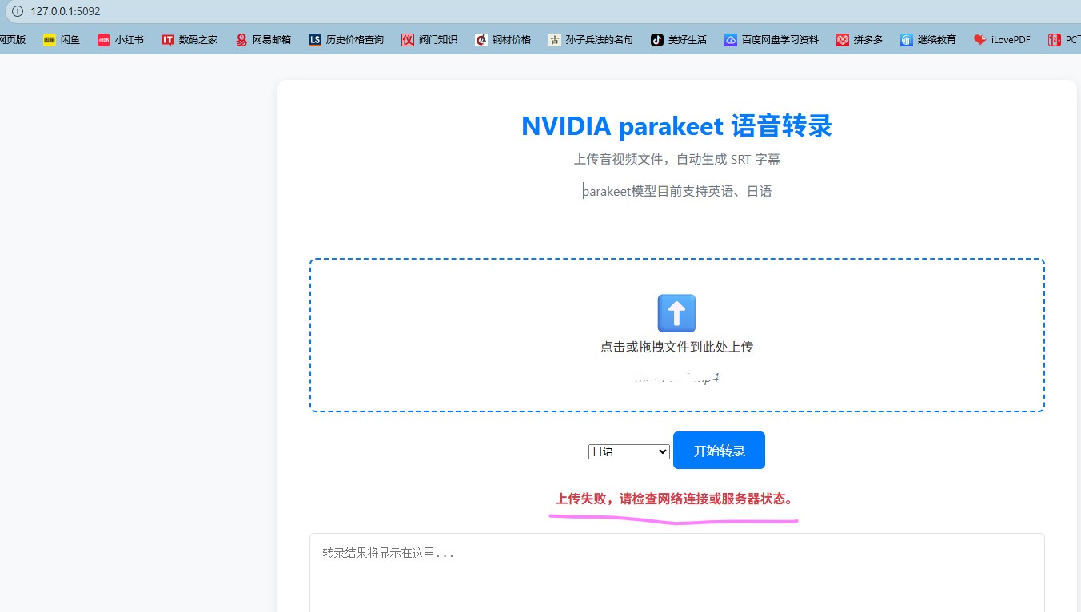Open the 孙子兵法的名句 bookmark

(x=591, y=39)
